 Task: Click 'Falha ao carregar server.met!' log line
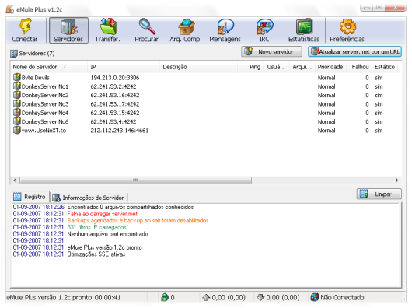(x=103, y=214)
